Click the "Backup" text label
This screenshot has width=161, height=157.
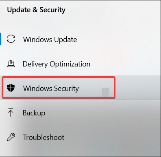34,113
